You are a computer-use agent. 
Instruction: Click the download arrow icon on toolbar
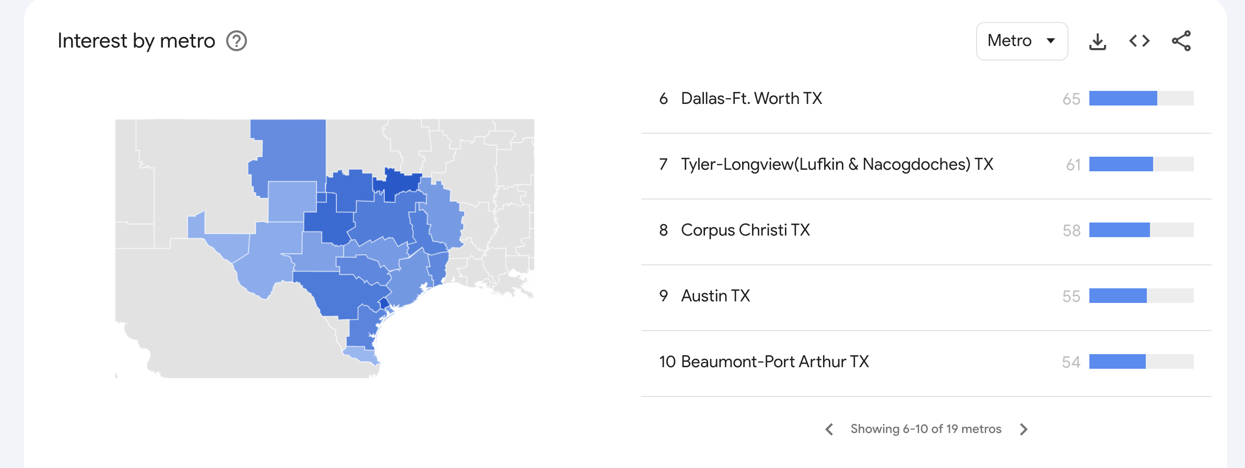click(x=1098, y=41)
